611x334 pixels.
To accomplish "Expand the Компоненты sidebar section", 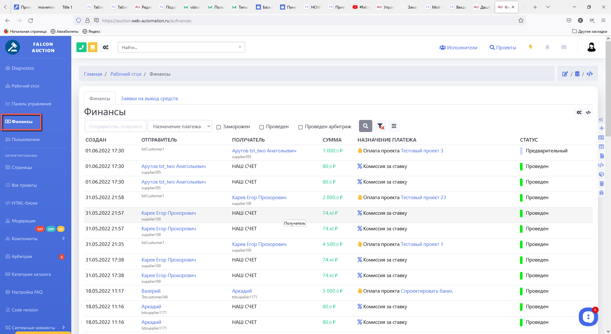I will pos(35,239).
